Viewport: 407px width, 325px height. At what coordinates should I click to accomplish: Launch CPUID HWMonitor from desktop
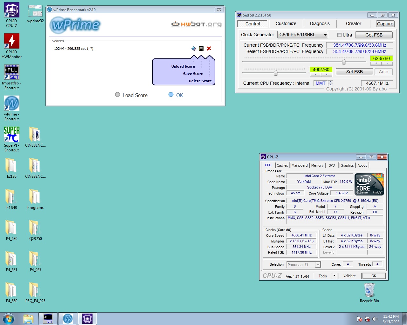coord(11,46)
